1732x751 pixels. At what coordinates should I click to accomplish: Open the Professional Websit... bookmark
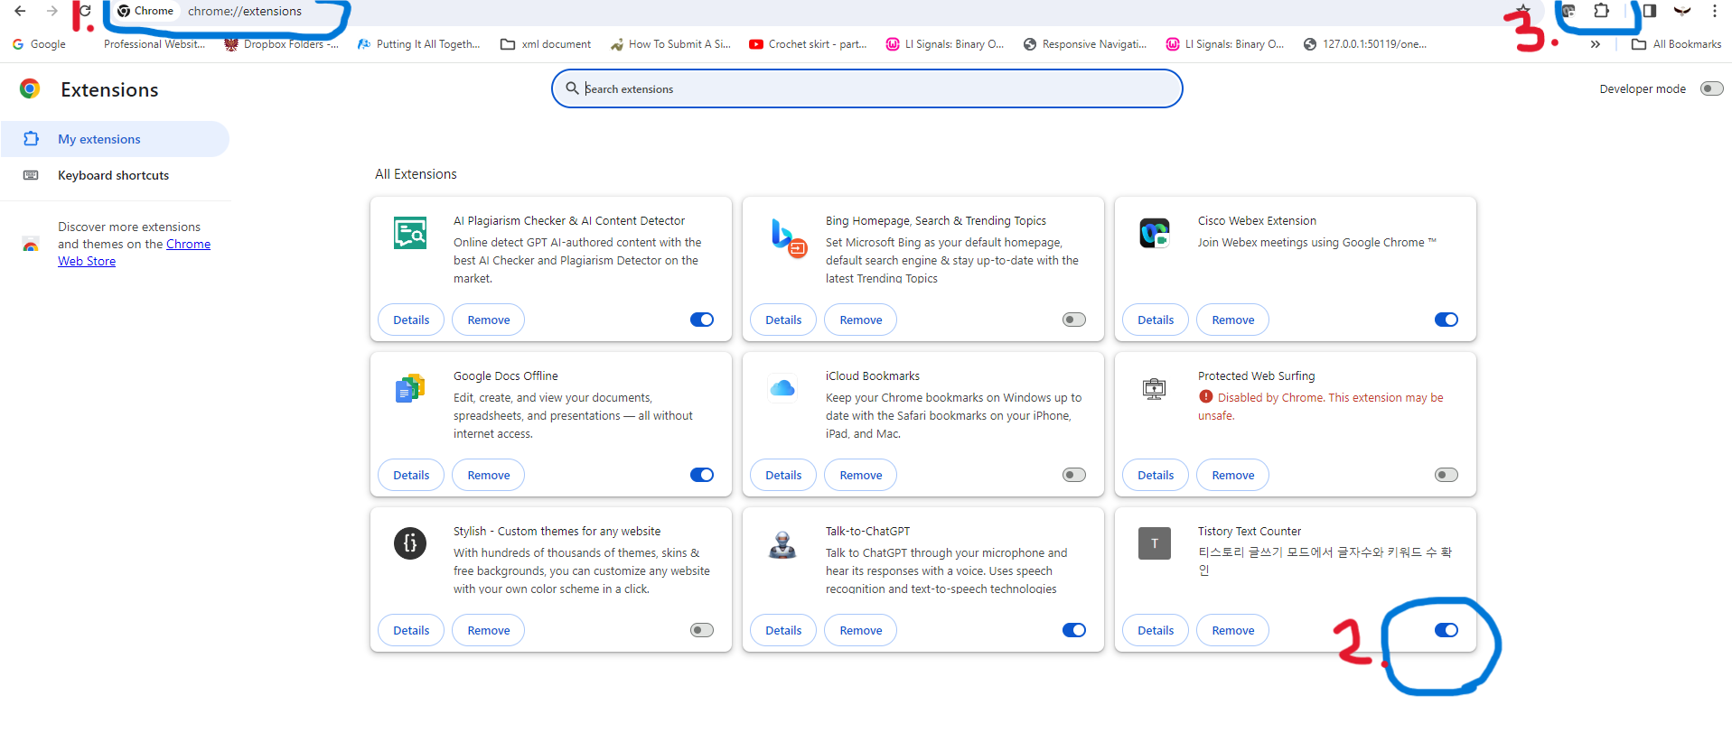coord(154,44)
